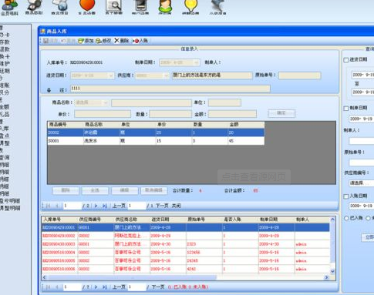Click into the 备注 remarks field
This screenshot has height=295, width=374.
(170, 89)
